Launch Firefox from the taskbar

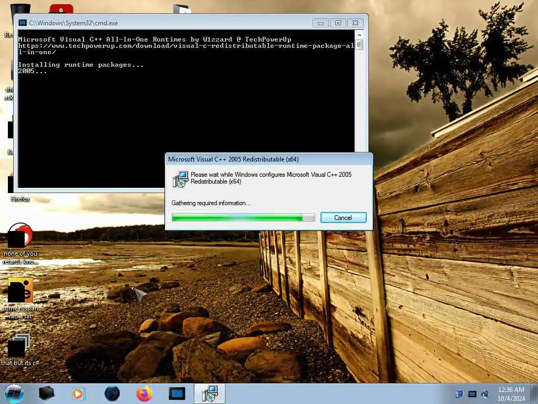(144, 393)
